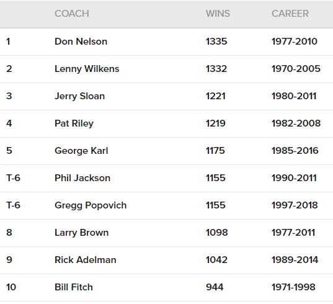Click Rick Adelman's name
The height and width of the screenshot is (304, 333).
(x=86, y=260)
